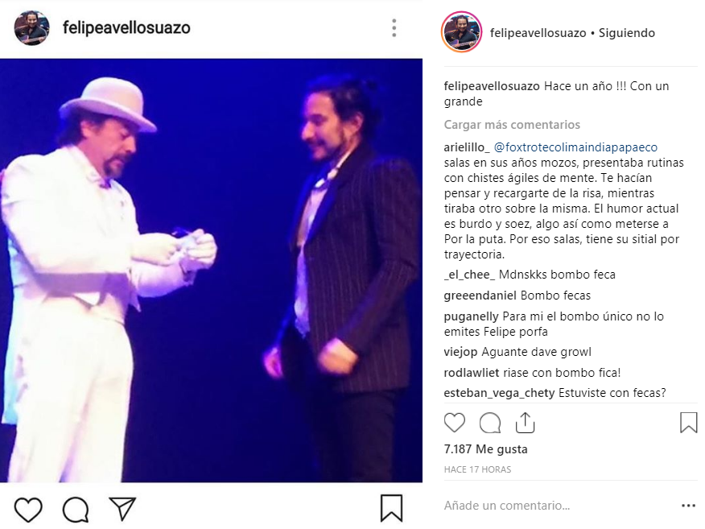Screen dimensions: 705x529
Task: Click comment bubble icon in right panel
Action: pyautogui.click(x=490, y=423)
